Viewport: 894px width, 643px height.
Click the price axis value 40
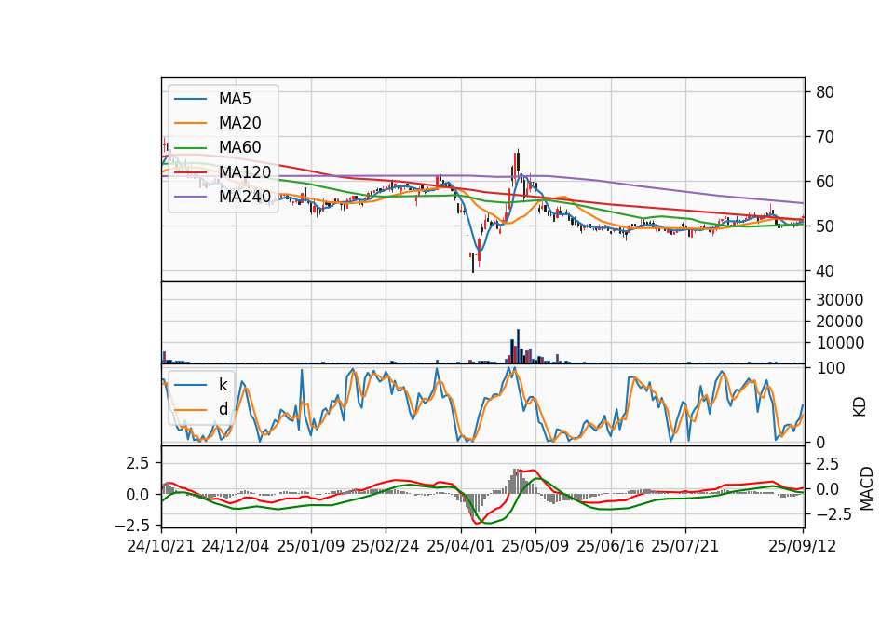pyautogui.click(x=824, y=271)
